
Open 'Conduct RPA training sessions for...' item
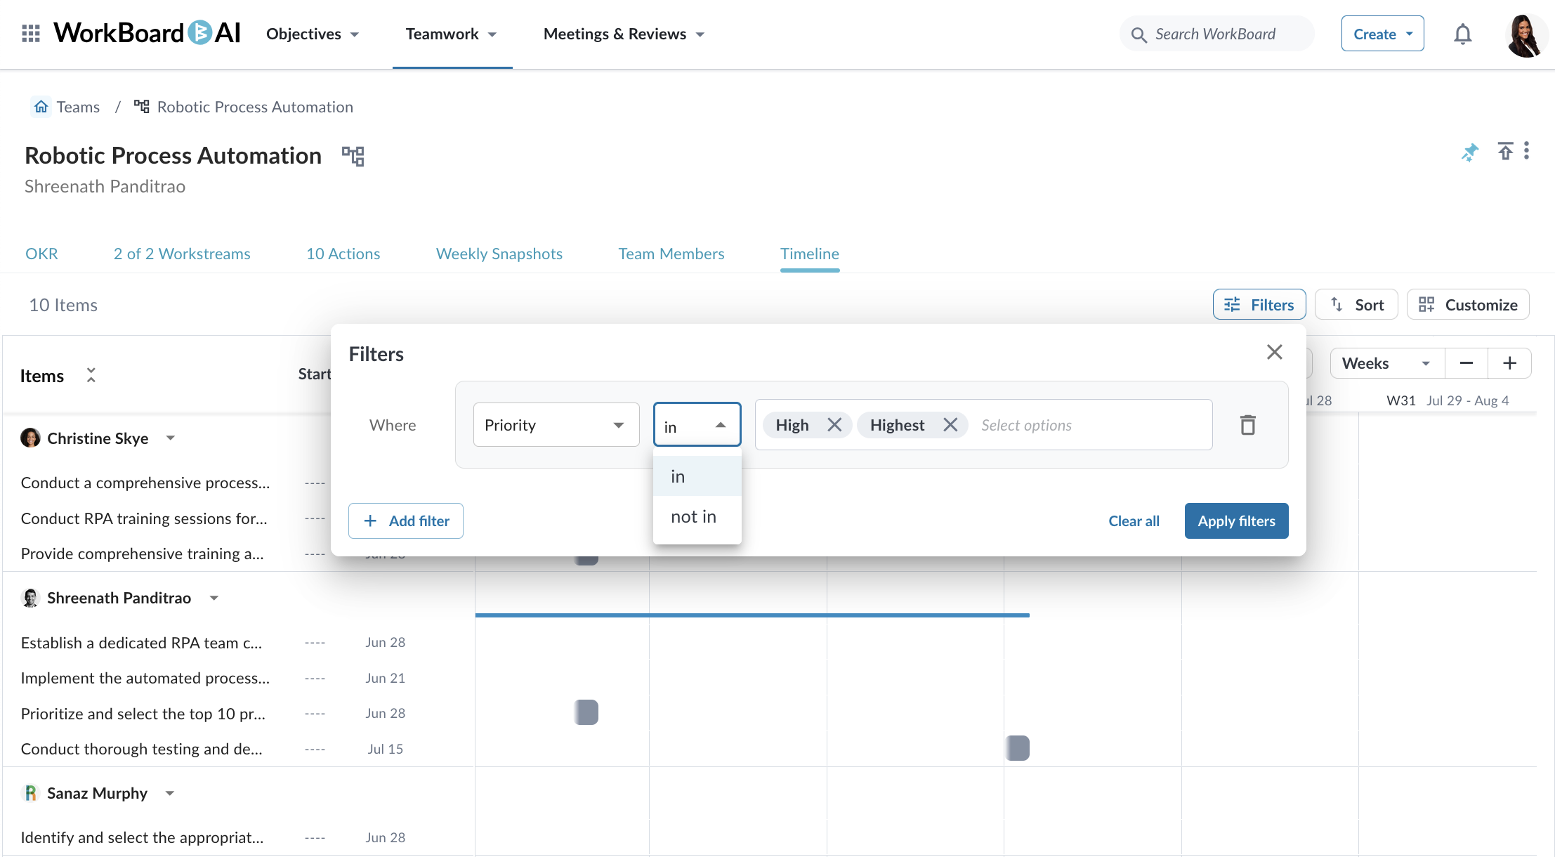coord(144,518)
